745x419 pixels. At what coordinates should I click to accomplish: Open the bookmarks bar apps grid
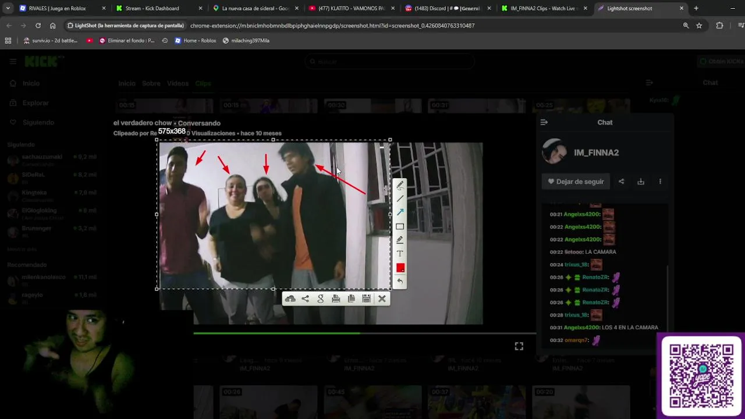(8, 41)
